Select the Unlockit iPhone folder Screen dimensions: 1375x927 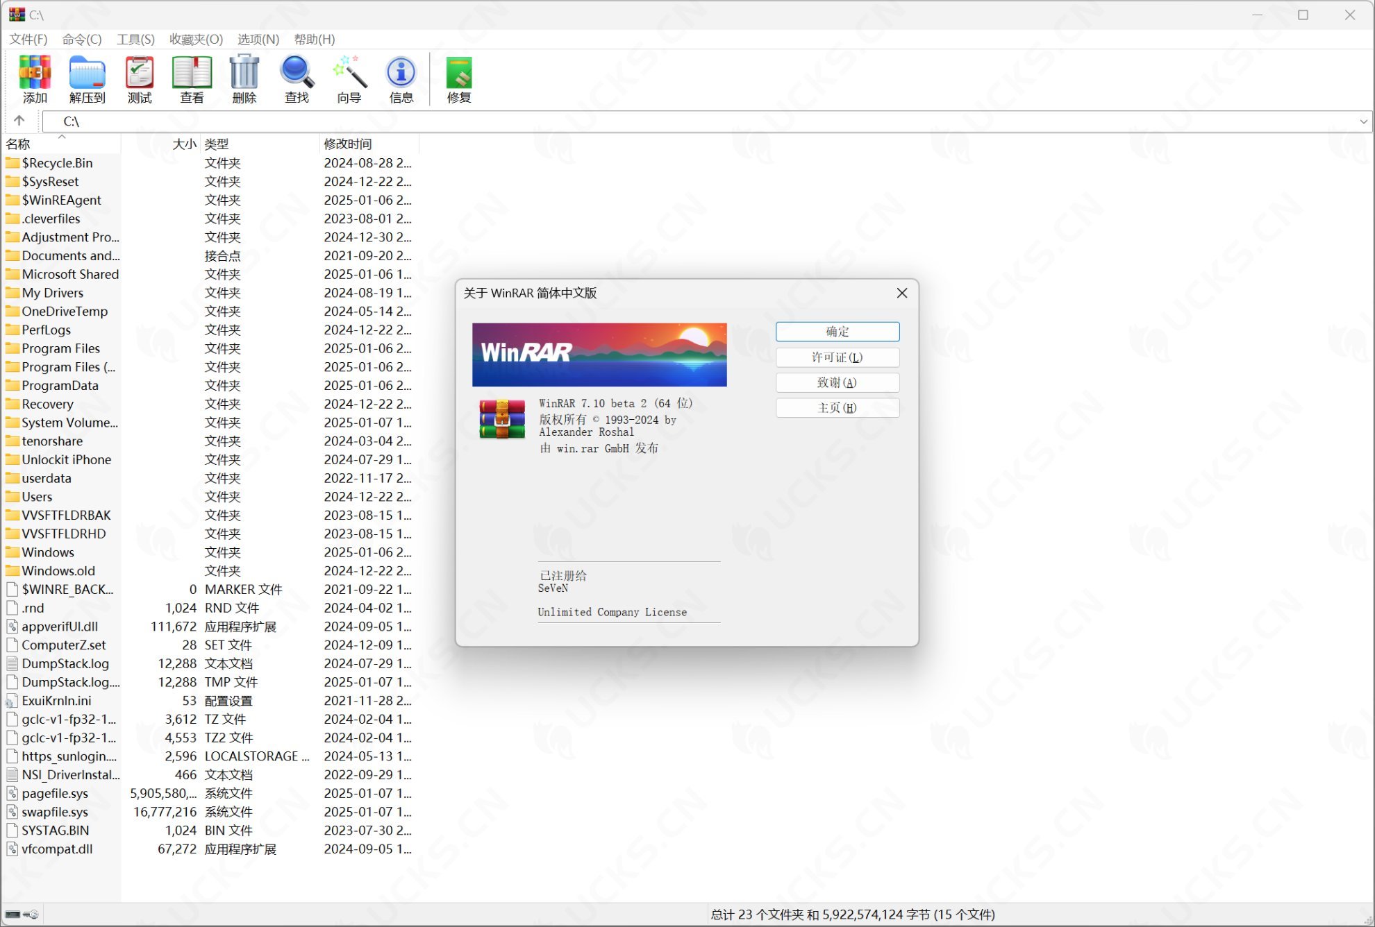(x=66, y=459)
